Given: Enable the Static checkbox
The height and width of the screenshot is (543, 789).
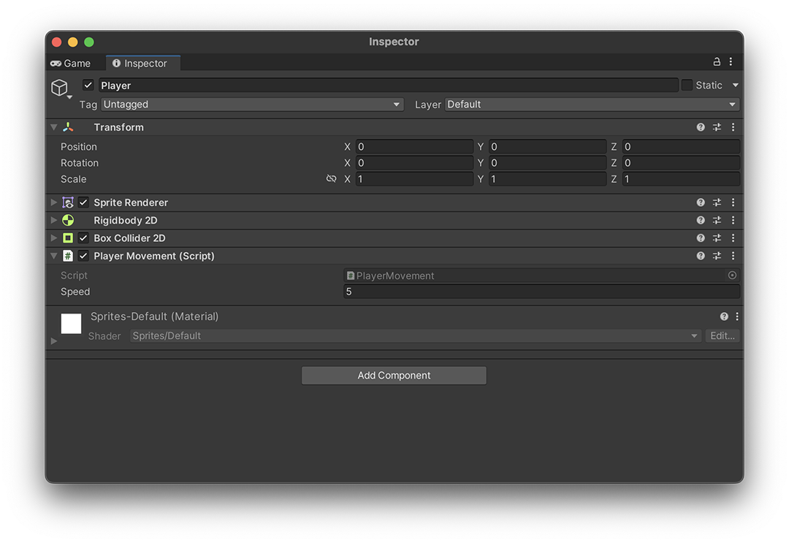Looking at the screenshot, I should click(686, 85).
